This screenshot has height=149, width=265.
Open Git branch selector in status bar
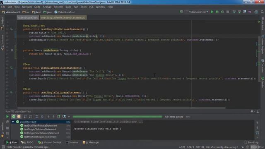tap(222, 147)
